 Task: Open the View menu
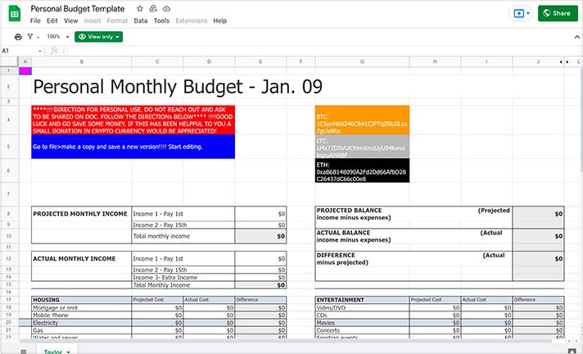tap(70, 20)
